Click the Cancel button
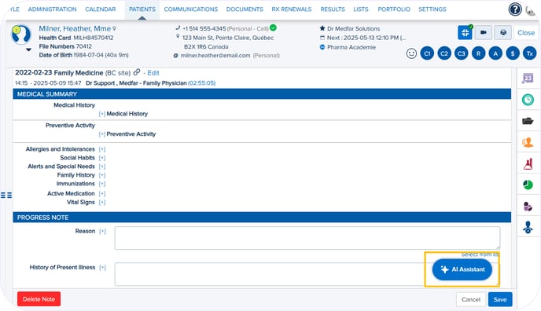 [x=471, y=299]
